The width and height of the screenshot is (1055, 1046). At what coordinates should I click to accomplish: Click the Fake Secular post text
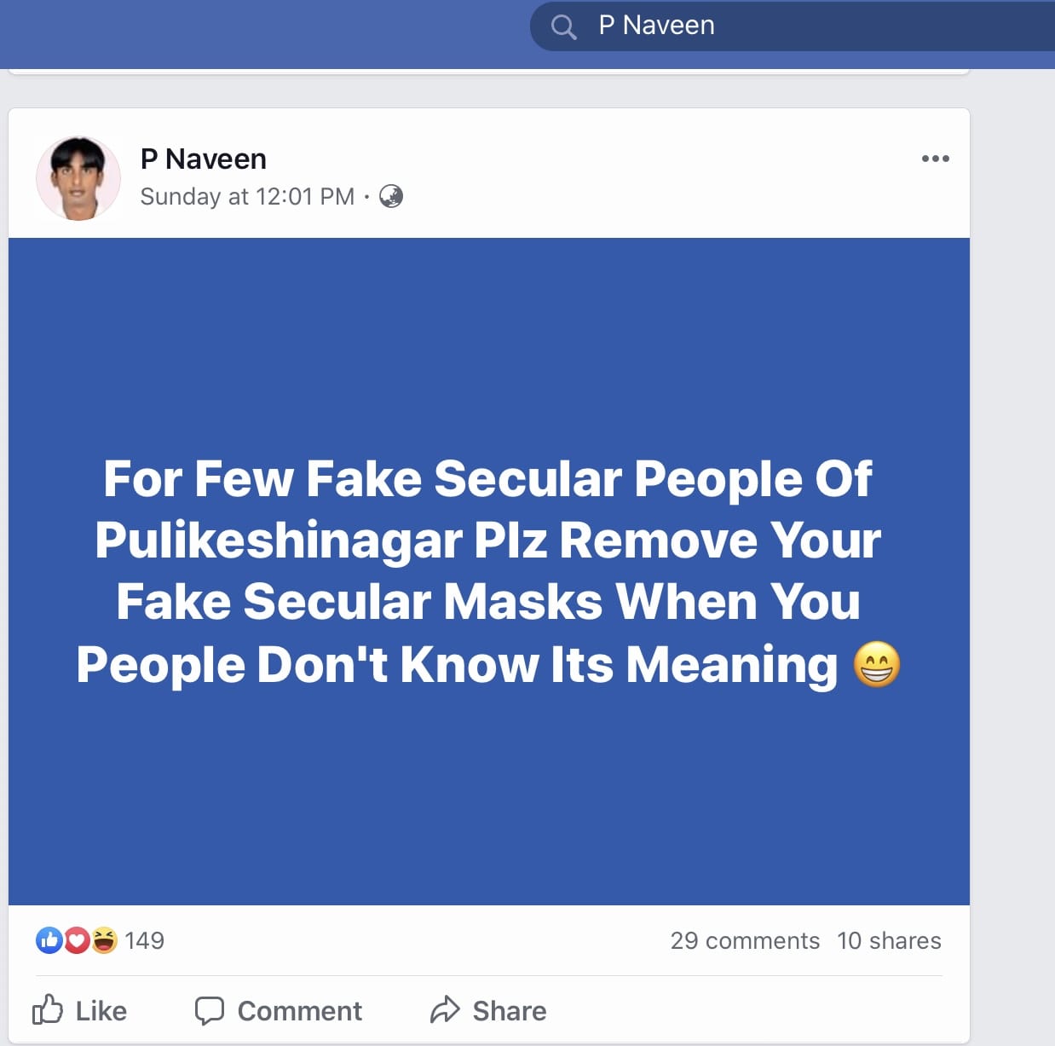(486, 571)
